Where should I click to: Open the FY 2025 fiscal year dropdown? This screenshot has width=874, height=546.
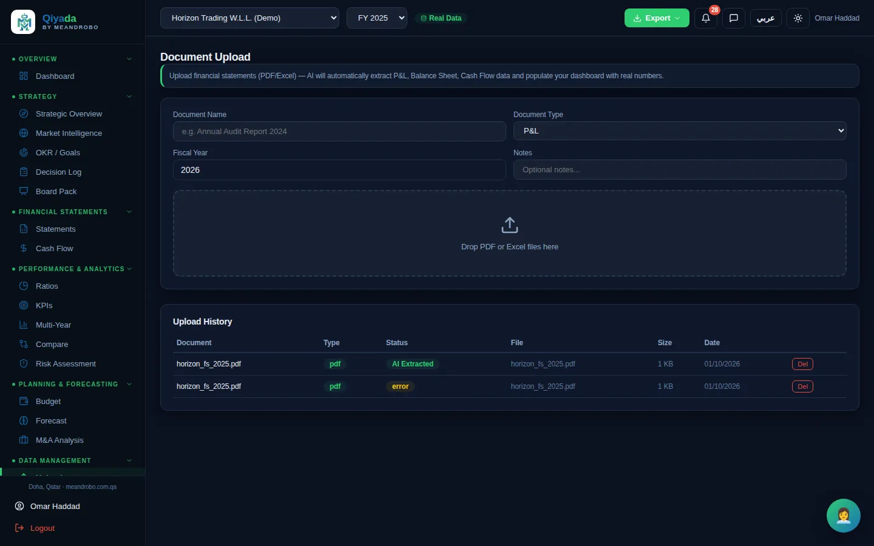377,18
